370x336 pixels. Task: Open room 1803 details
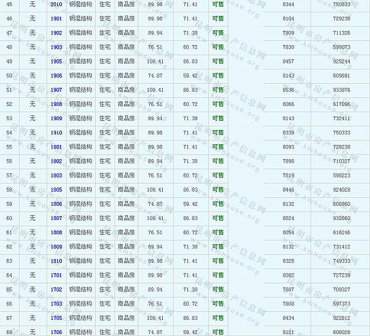[56, 175]
